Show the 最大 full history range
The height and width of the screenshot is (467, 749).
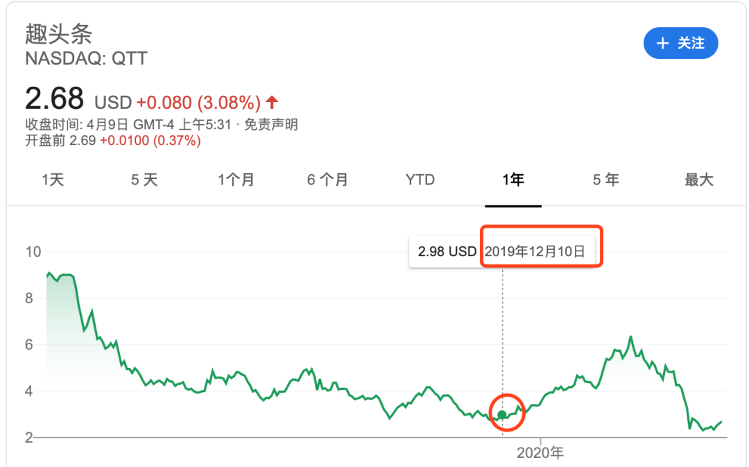pos(699,180)
